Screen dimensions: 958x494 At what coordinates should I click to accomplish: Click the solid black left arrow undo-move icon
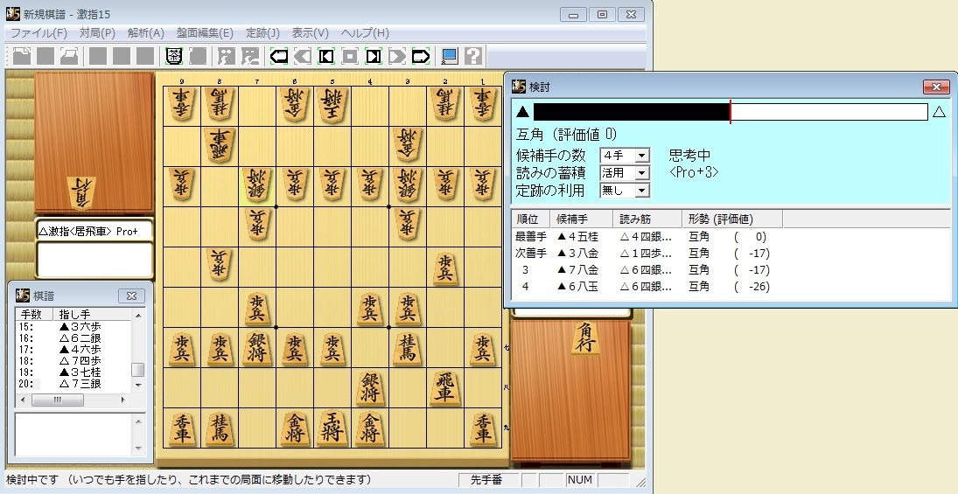279,56
